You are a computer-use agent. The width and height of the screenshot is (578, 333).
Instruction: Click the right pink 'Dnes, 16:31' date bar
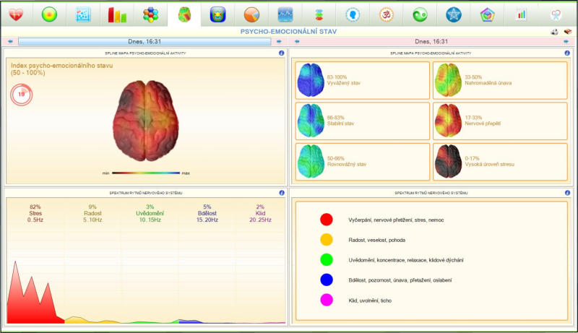(432, 42)
